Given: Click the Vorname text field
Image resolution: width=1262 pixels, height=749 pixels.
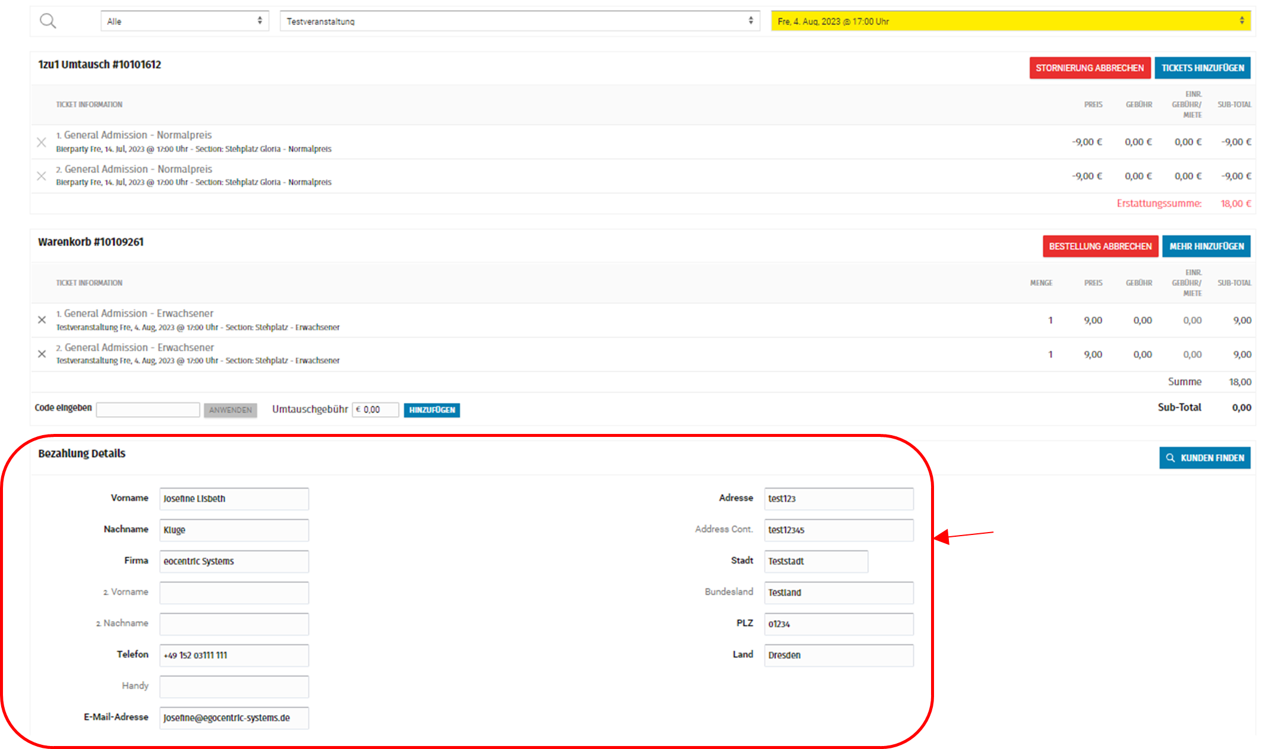Looking at the screenshot, I should click(x=234, y=499).
